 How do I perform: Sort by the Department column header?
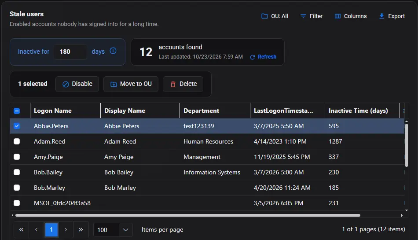pyautogui.click(x=215, y=111)
